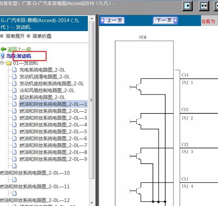This screenshot has width=218, height=206.
Task: Click document icon of 2-0L—3 row
Action: (x=14, y=118)
